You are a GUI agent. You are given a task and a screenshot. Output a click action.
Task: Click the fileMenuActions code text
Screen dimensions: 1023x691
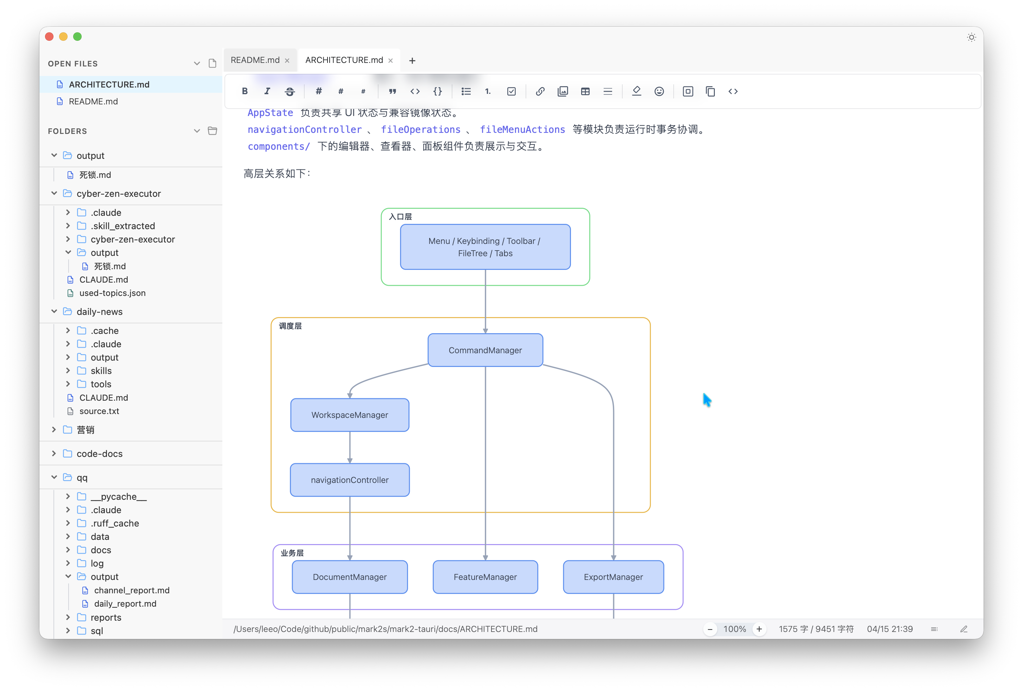[522, 129]
